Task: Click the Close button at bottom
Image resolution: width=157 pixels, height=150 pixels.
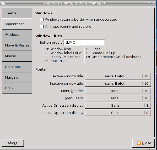Action: point(143,143)
